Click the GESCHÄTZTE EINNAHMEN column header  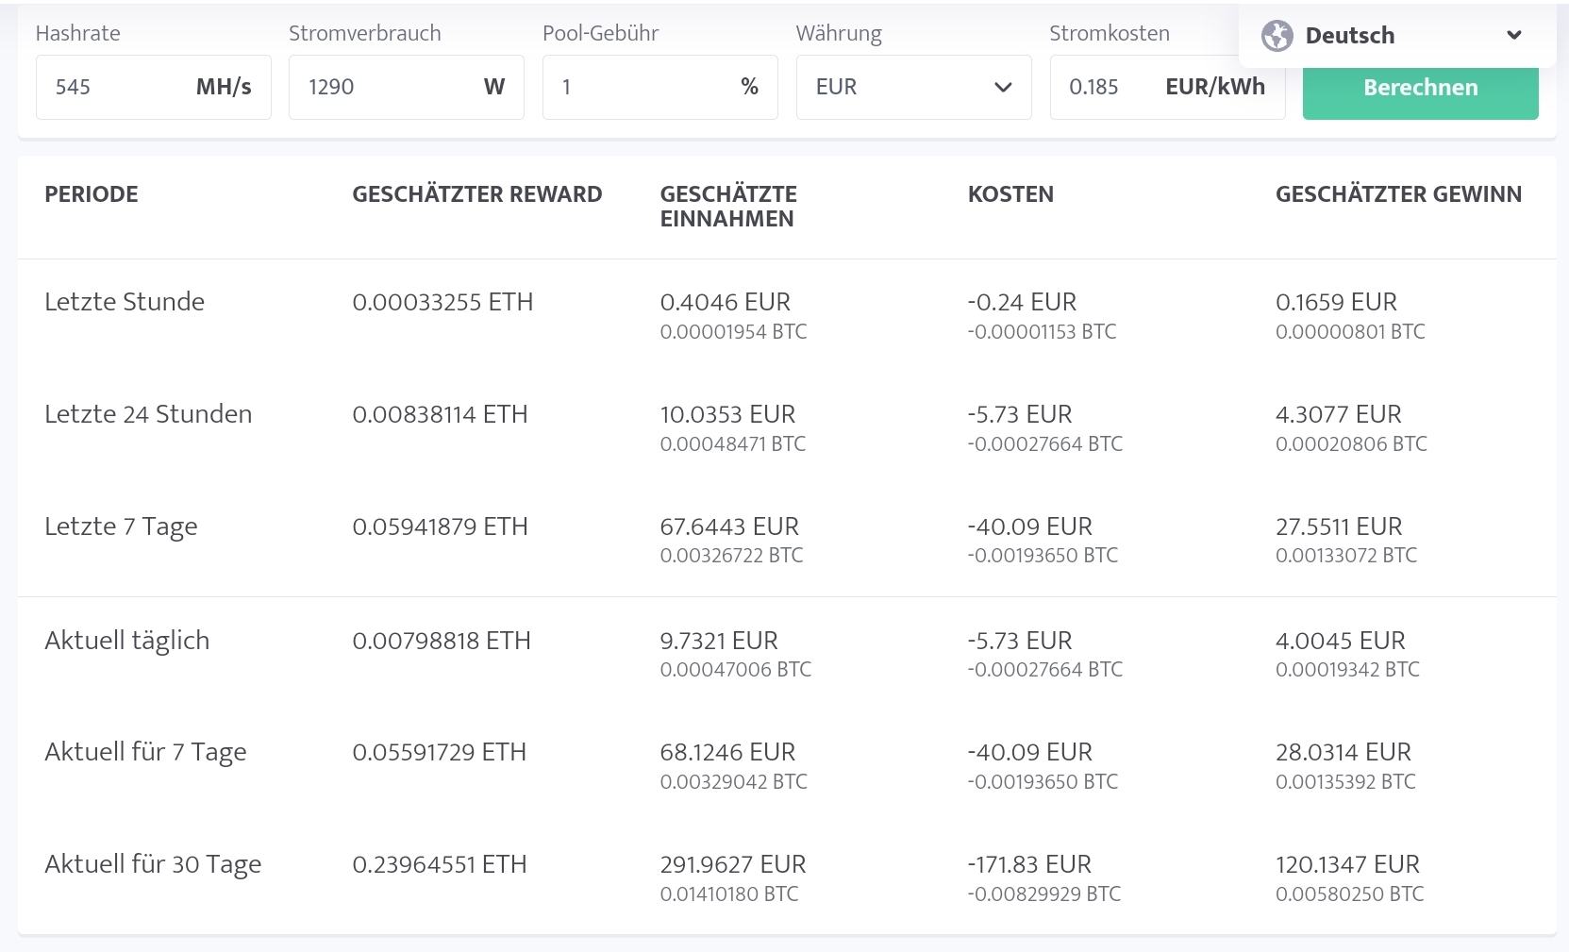tap(728, 207)
